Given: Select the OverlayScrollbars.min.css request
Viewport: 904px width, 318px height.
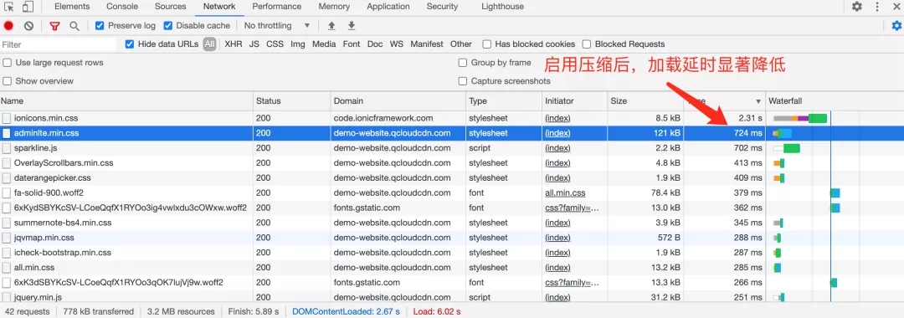Looking at the screenshot, I should click(452, 163).
